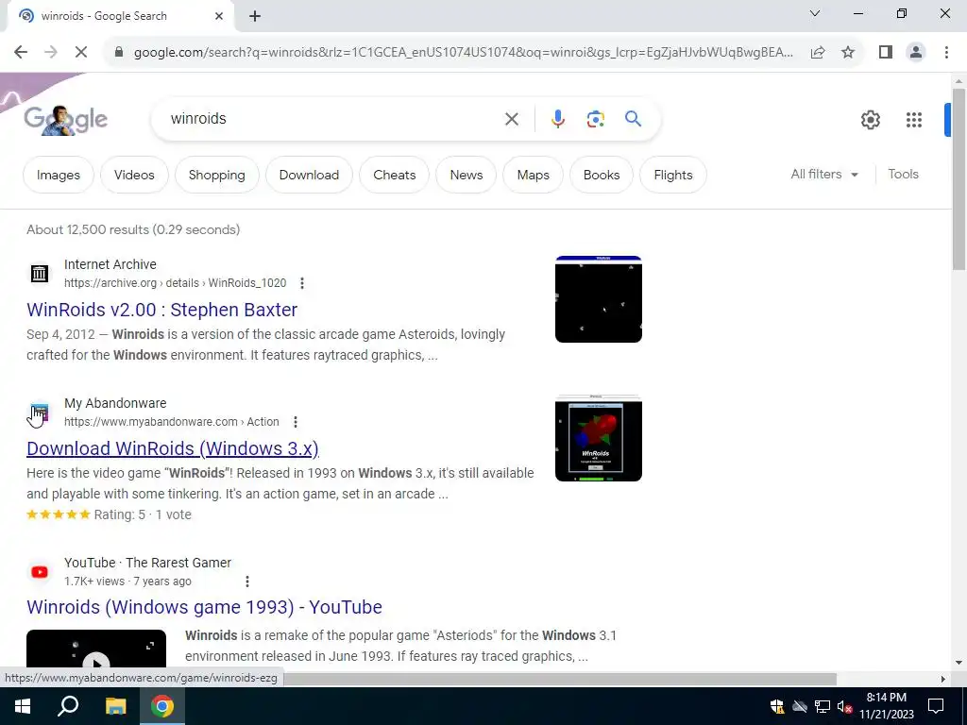Viewport: 967px width, 725px height.
Task: Open site info via the padlock icon
Action: pyautogui.click(x=119, y=53)
